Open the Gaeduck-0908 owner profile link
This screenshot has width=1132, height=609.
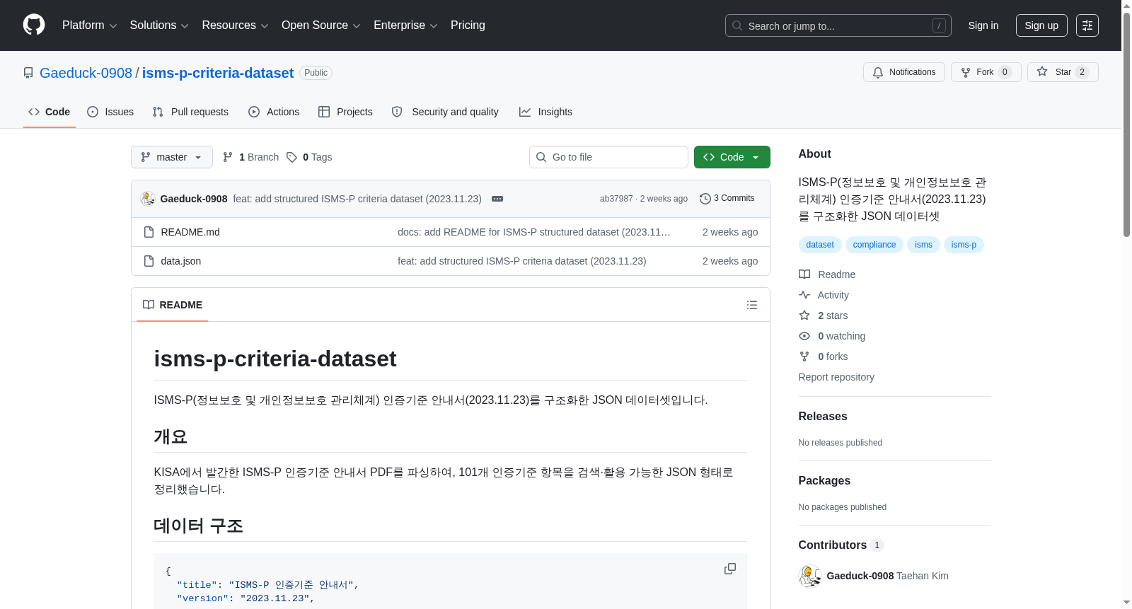point(86,73)
